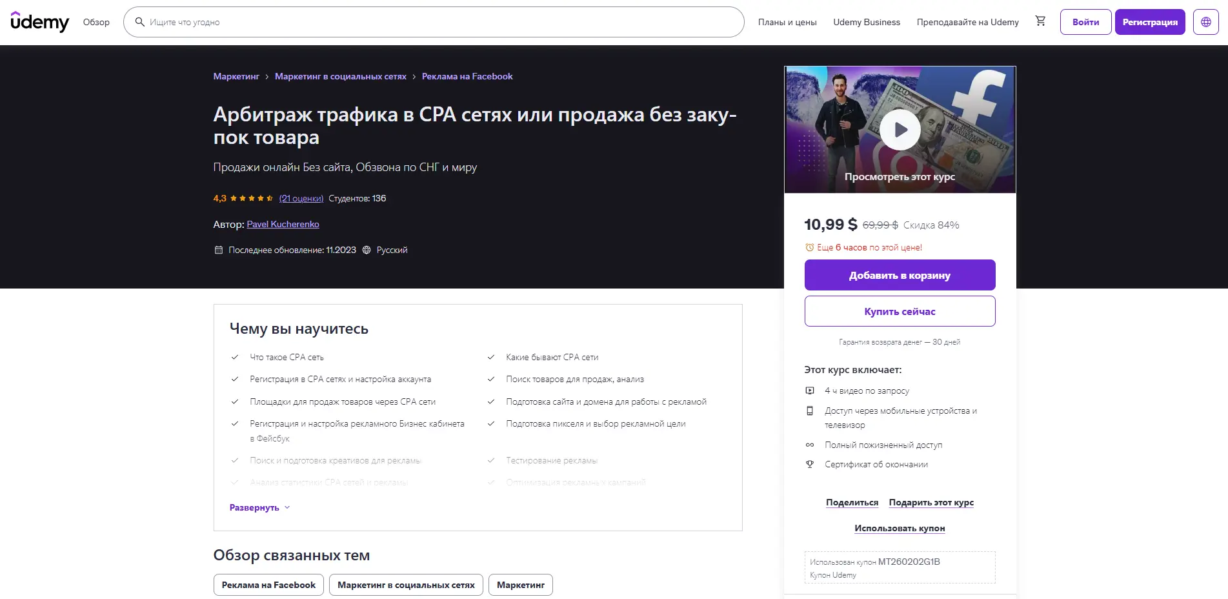This screenshot has width=1228, height=599.
Task: Open 'Udemy Business' in the top menu
Action: (x=867, y=21)
